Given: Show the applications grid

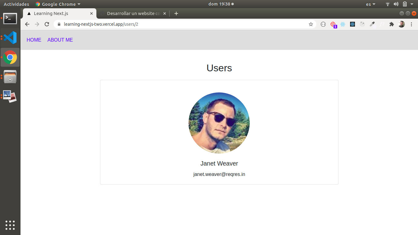Looking at the screenshot, I should coord(10,225).
